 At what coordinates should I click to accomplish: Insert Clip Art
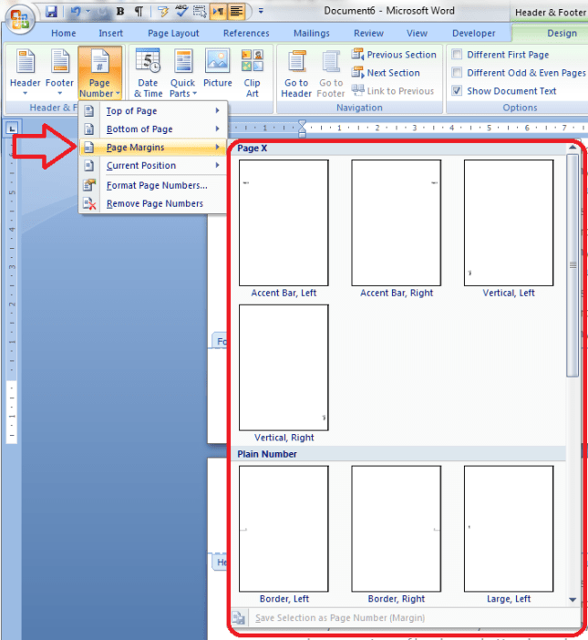coord(253,73)
